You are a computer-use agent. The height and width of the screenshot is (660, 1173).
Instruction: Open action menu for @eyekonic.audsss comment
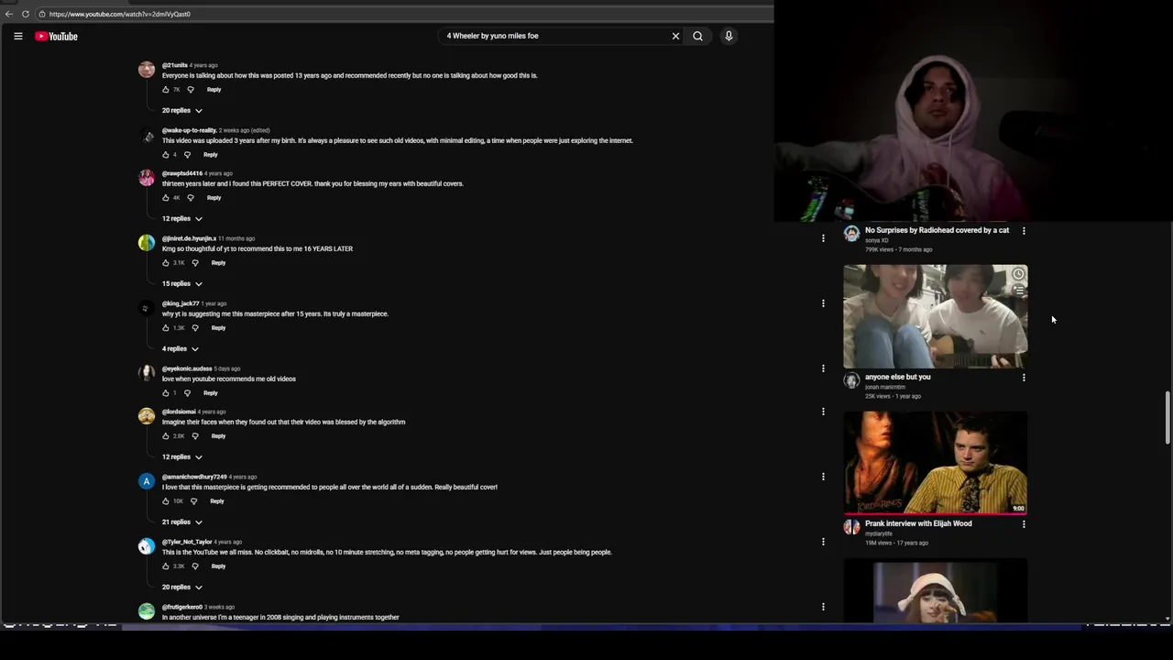[x=823, y=368]
